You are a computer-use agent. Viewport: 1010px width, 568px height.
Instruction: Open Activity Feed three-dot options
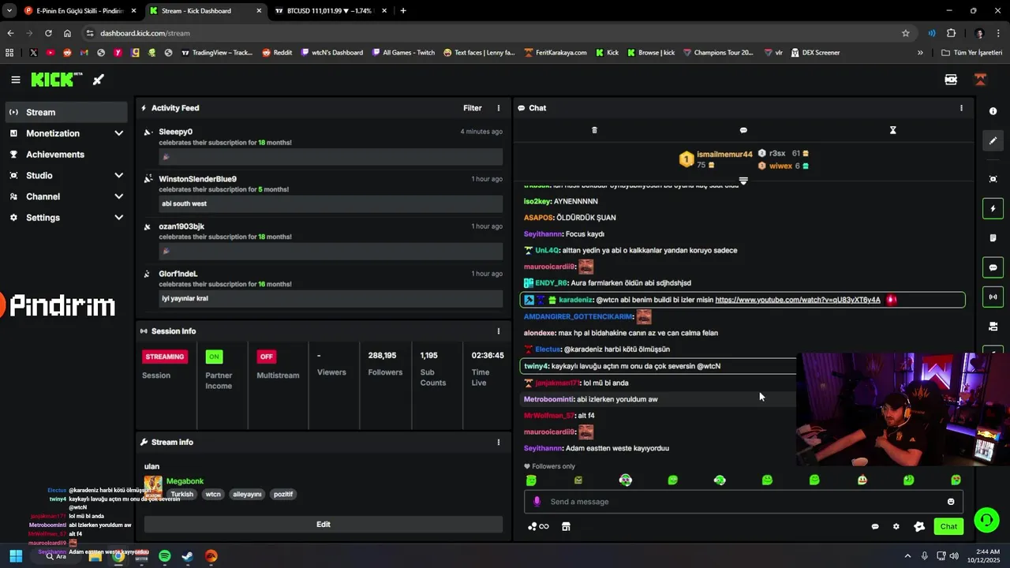tap(498, 108)
